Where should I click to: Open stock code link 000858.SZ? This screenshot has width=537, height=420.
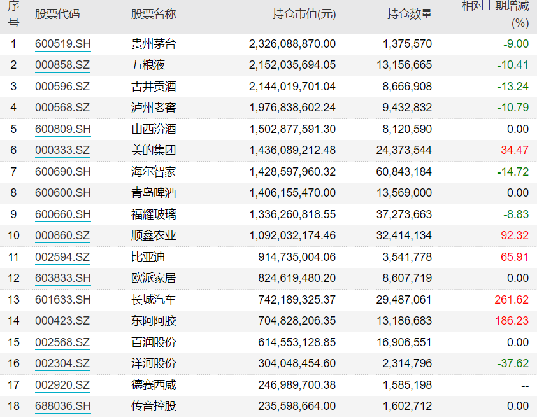[62, 65]
